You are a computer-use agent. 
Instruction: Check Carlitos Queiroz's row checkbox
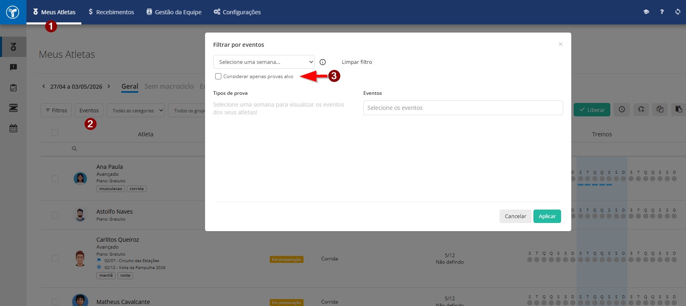55,258
